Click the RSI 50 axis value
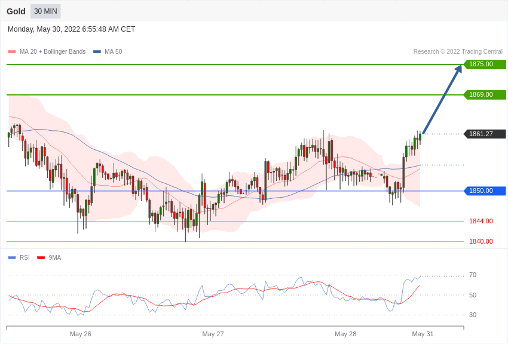Screen dimensions: 508x344 473,295
